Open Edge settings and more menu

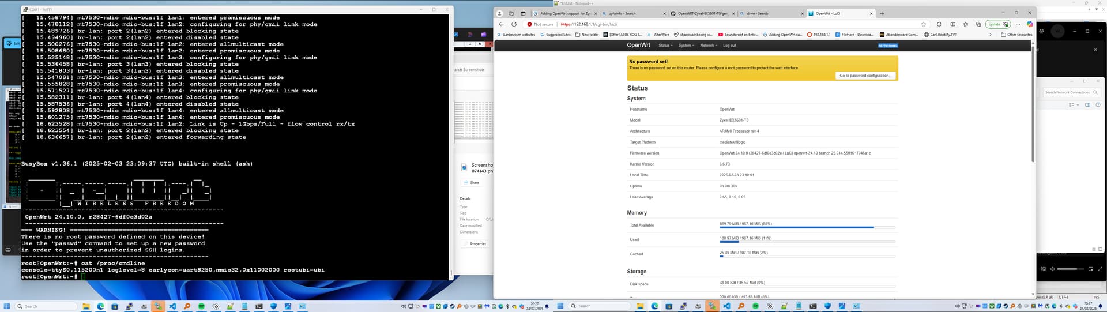pyautogui.click(x=1018, y=24)
